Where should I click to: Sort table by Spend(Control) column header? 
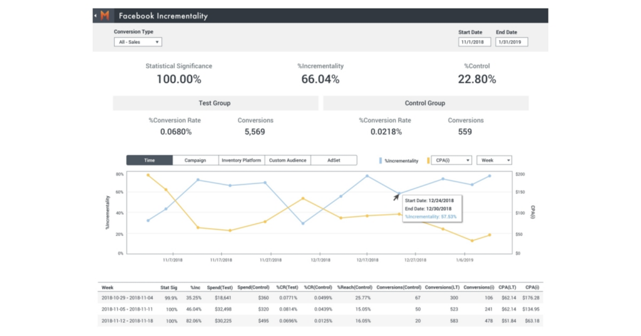(253, 287)
